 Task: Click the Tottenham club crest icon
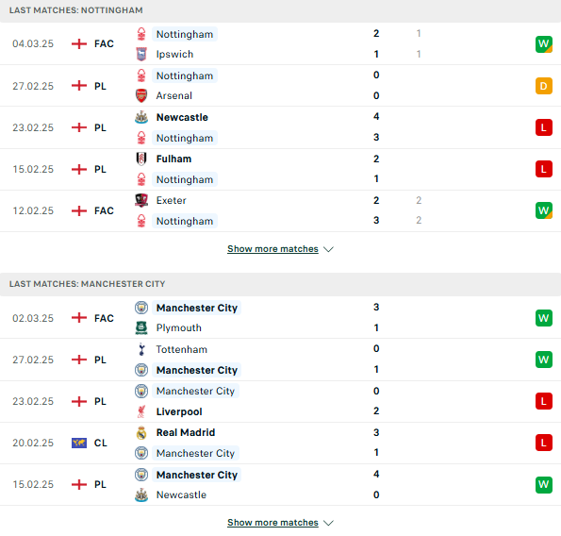[141, 349]
